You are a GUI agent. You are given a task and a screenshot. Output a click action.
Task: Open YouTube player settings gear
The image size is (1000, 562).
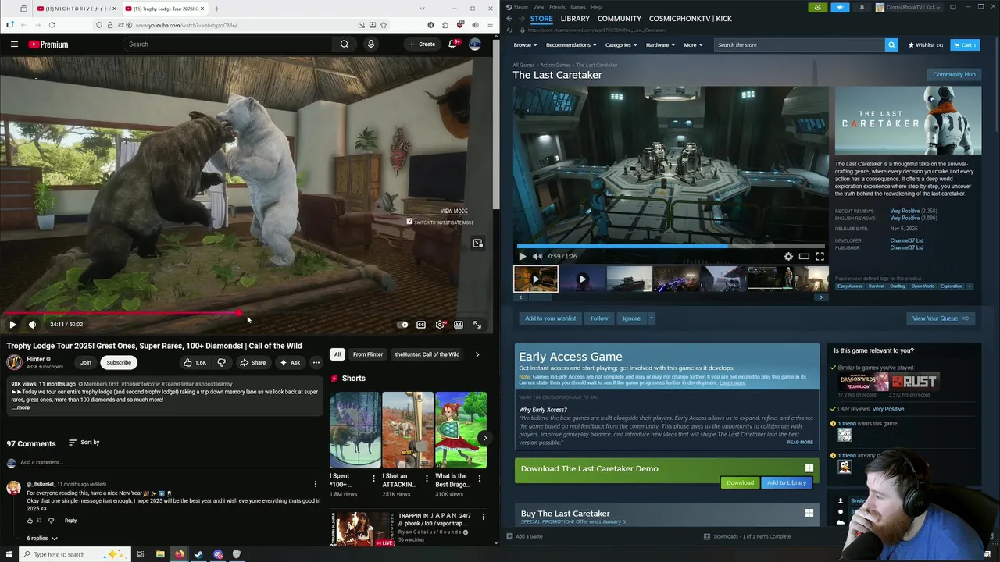point(440,325)
